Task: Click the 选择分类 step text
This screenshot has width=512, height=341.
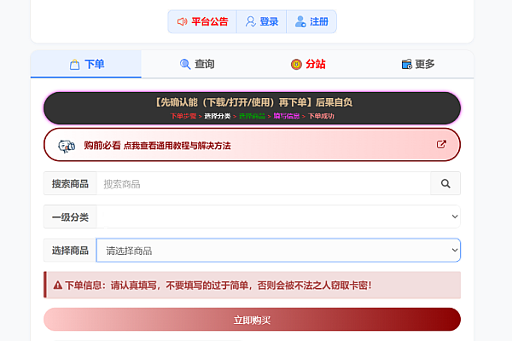Action: click(218, 116)
